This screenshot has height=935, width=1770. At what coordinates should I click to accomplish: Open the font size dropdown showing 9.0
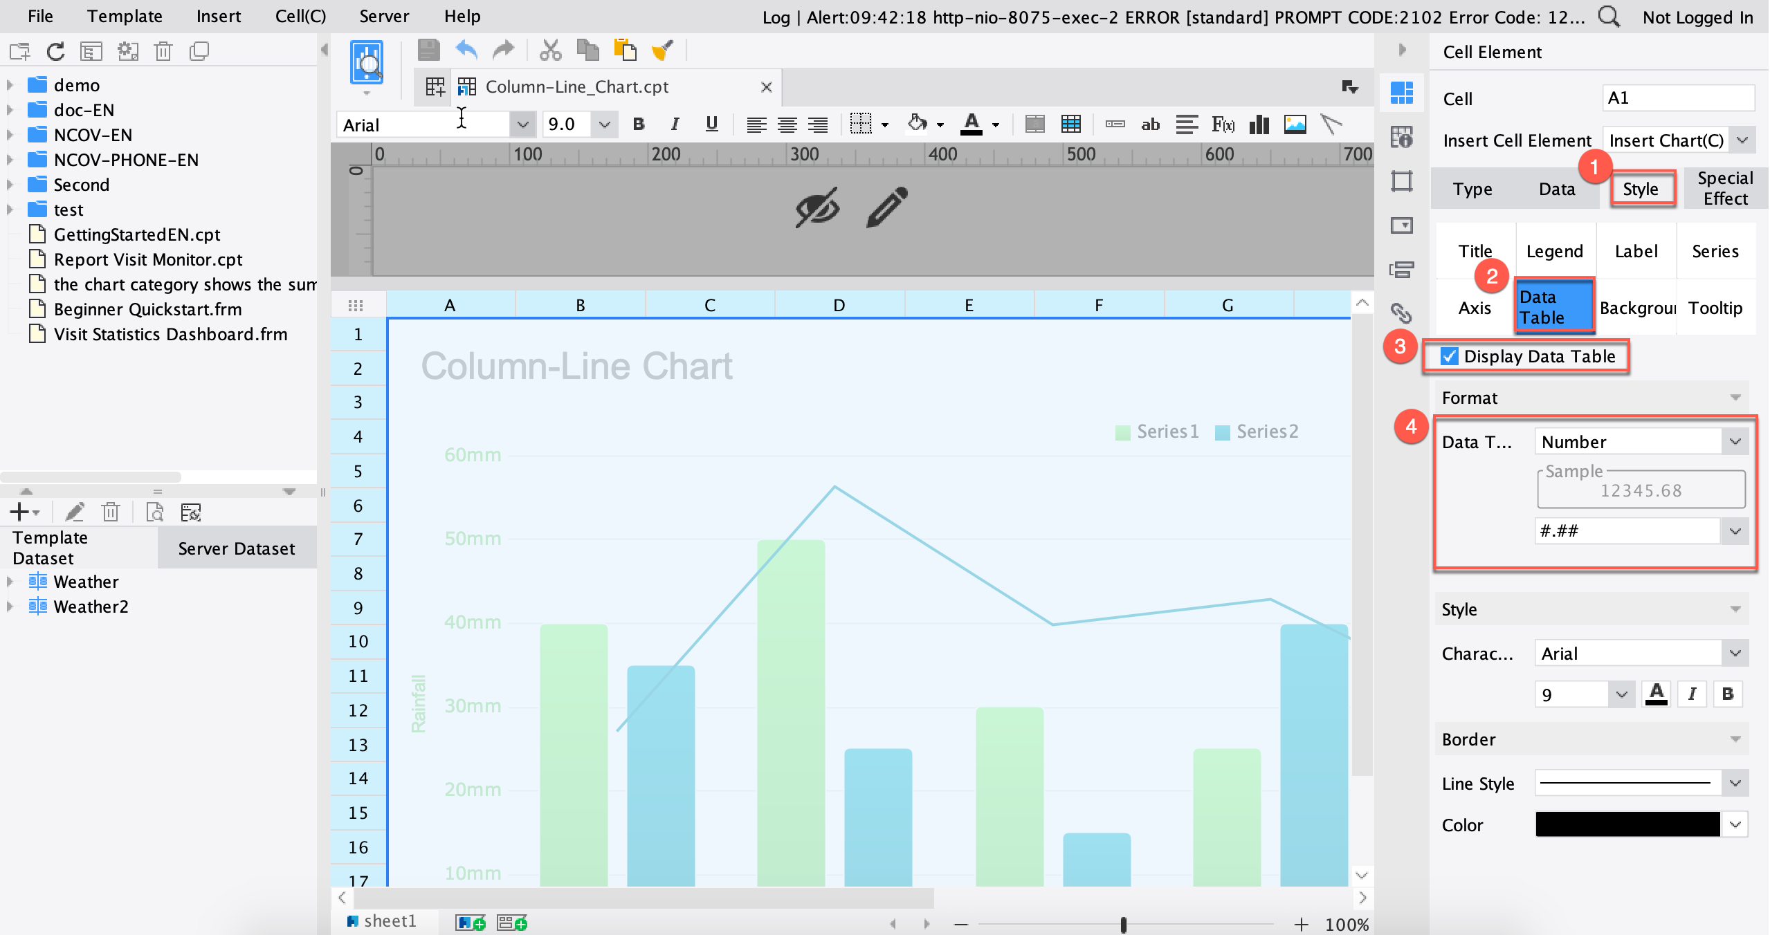point(605,124)
